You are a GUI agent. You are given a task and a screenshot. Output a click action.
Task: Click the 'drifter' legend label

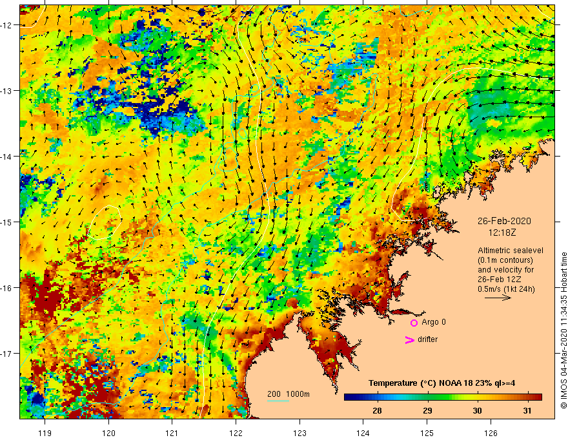(427, 339)
